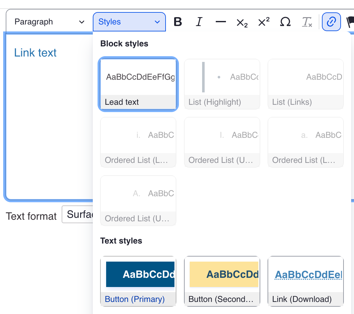The height and width of the screenshot is (314, 354).
Task: Toggle bold formatting
Action: (x=178, y=22)
